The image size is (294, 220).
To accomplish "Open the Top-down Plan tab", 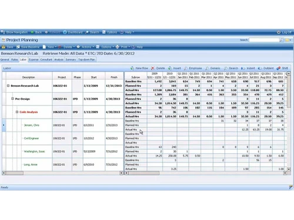I will (x=86, y=59).
